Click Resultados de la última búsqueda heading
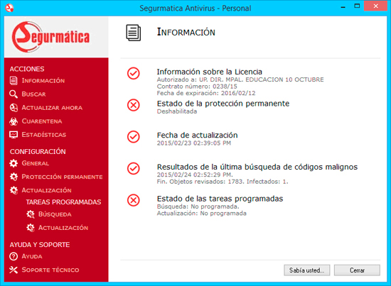This screenshot has height=286, width=391. (x=257, y=167)
